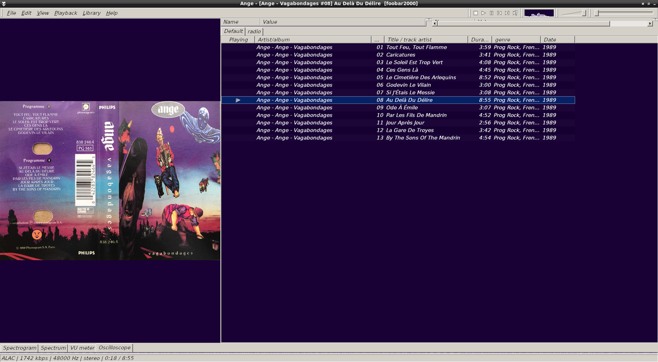Switch to the Oscilloscope tab
This screenshot has height=362, width=658.
pyautogui.click(x=115, y=348)
